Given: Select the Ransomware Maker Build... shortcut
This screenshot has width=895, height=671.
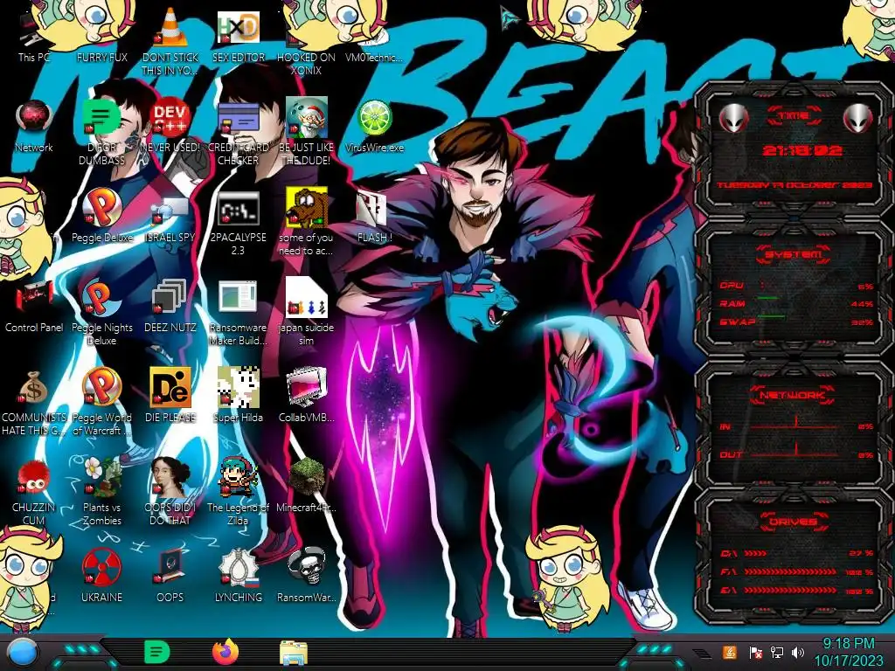Looking at the screenshot, I should coord(238,313).
